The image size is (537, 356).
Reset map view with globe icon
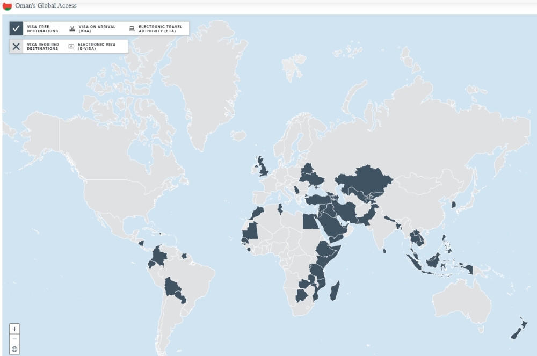[x=15, y=349]
